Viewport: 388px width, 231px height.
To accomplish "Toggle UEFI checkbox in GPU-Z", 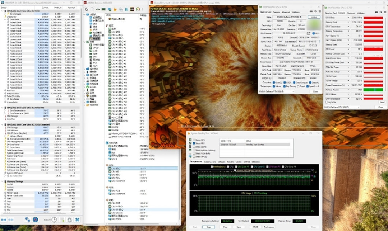I will coord(314,33).
